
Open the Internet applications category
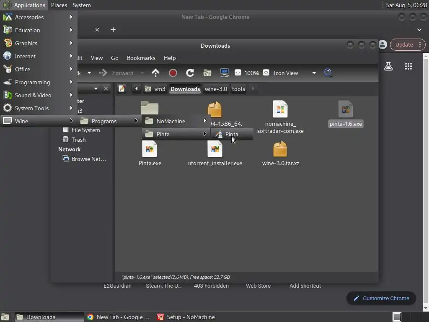point(38,56)
